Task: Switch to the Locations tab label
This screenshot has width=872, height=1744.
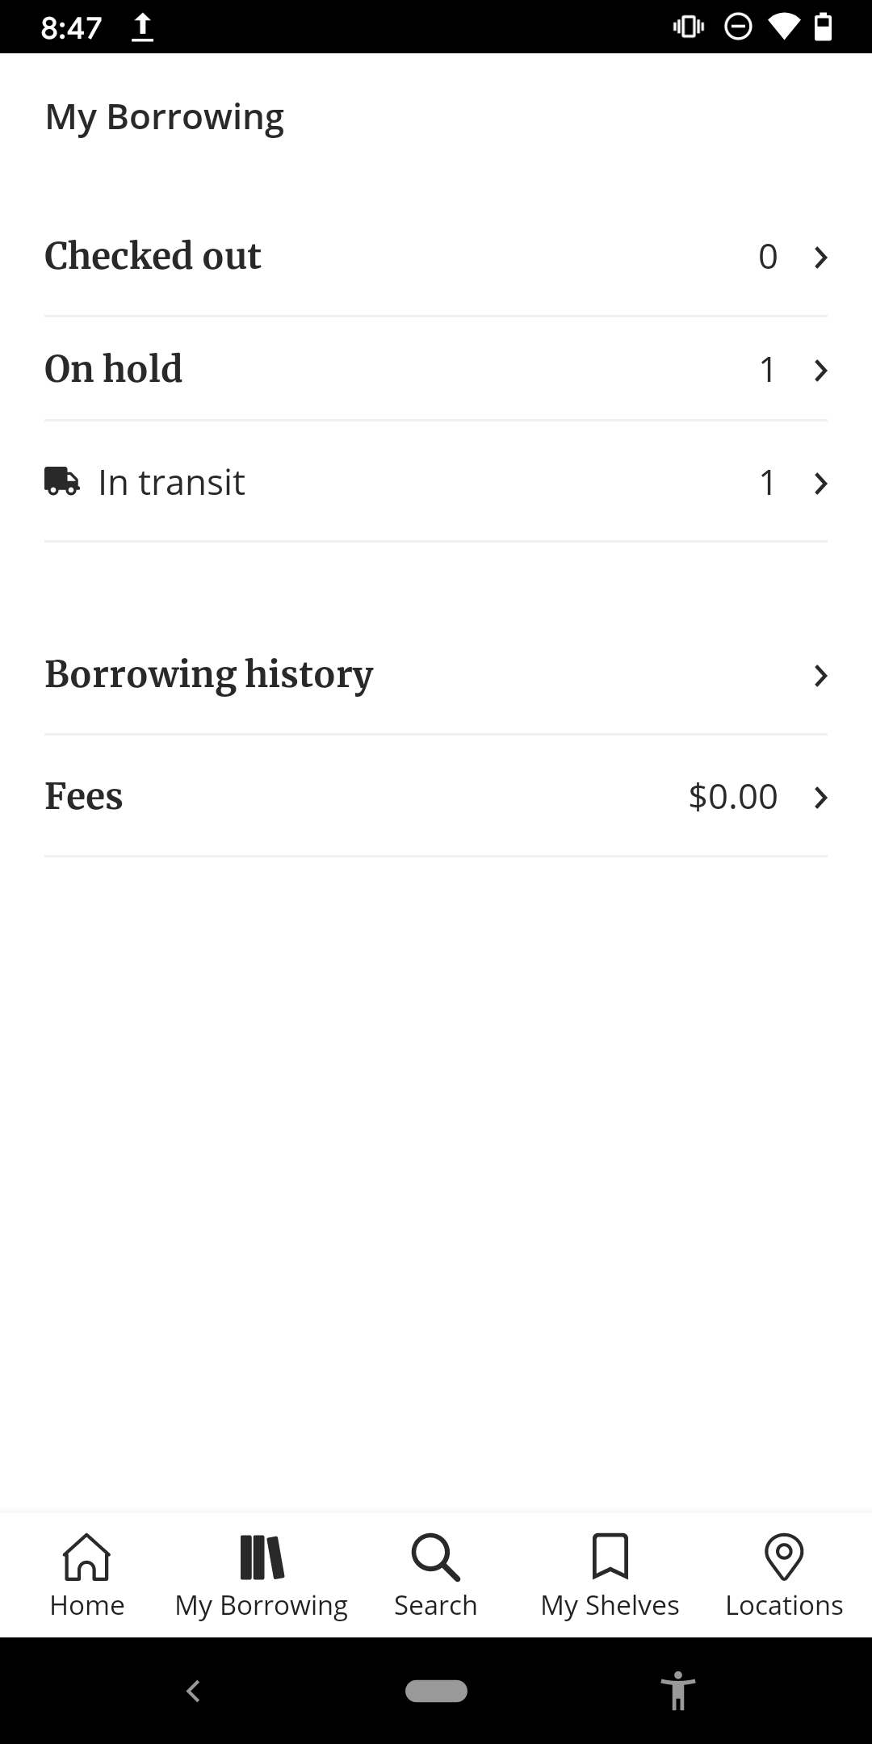Action: click(784, 1605)
